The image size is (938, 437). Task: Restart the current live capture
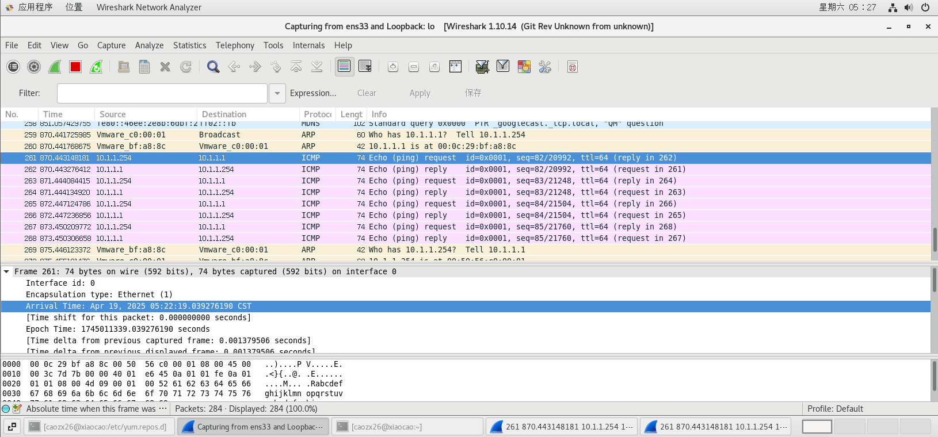96,67
